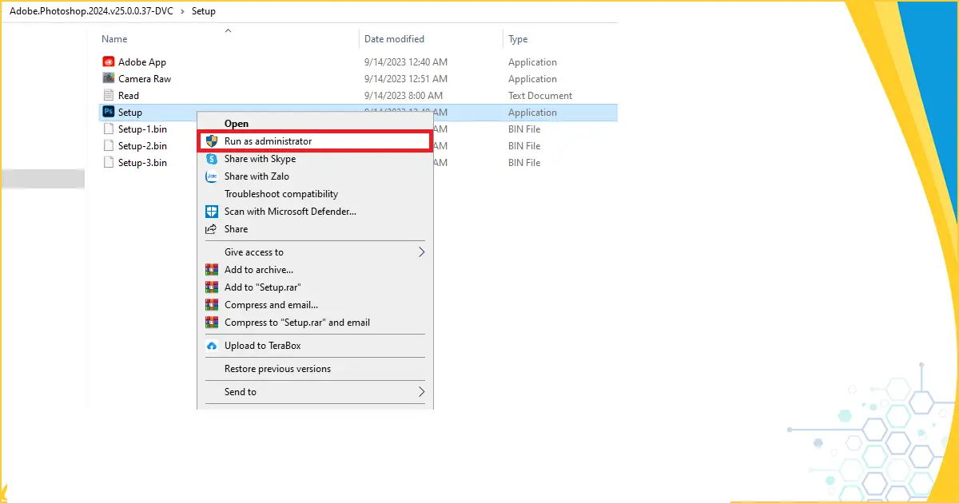Choose Restore previous versions

click(277, 369)
